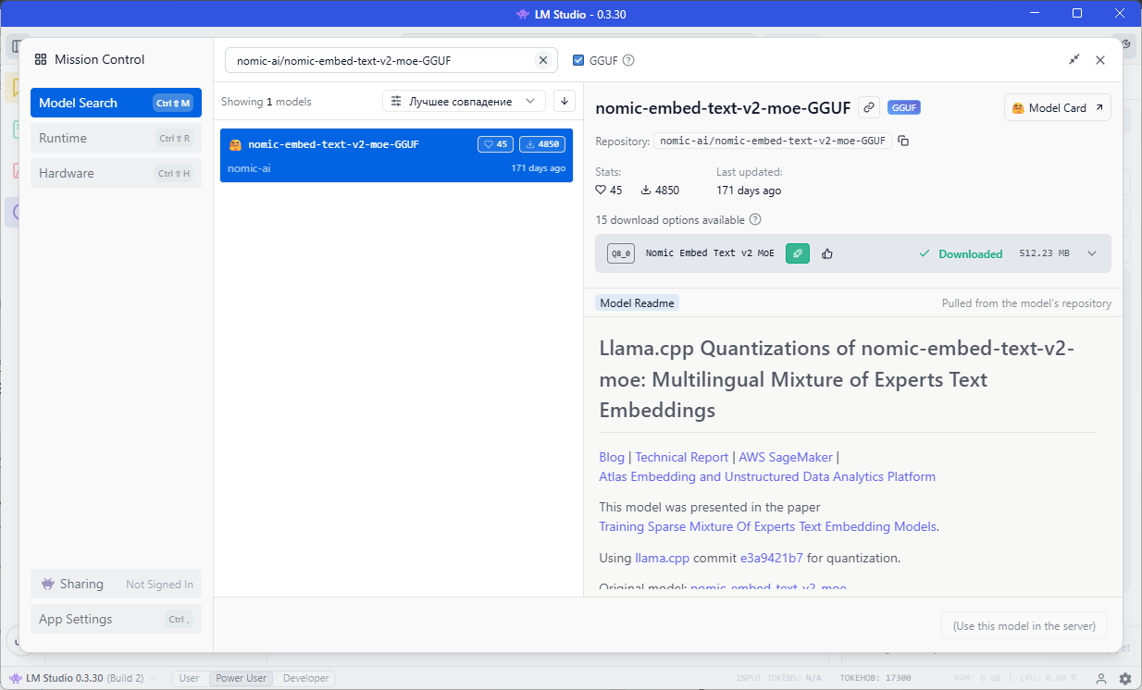Open Sharing in the sidebar
This screenshot has height=690, width=1142.
click(x=116, y=584)
